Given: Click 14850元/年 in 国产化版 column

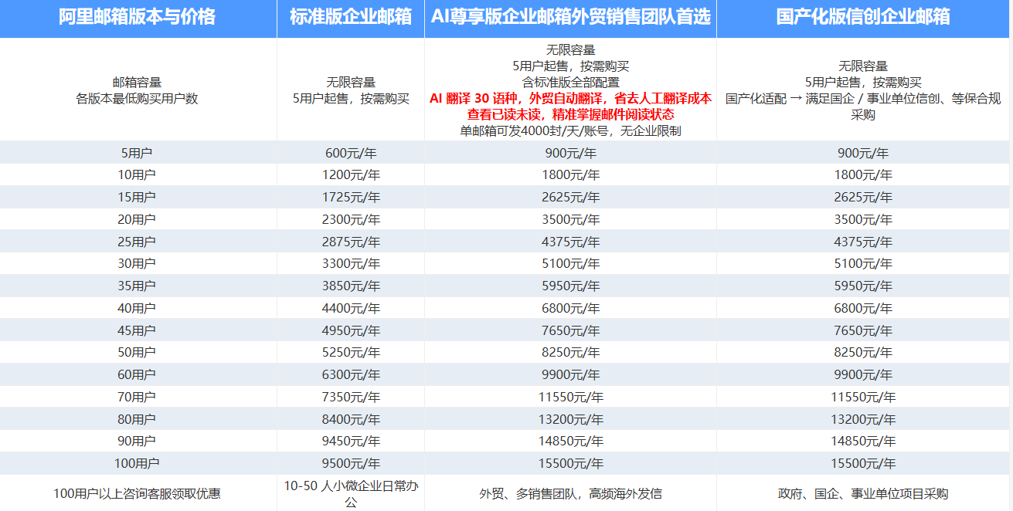Looking at the screenshot, I should click(864, 442).
